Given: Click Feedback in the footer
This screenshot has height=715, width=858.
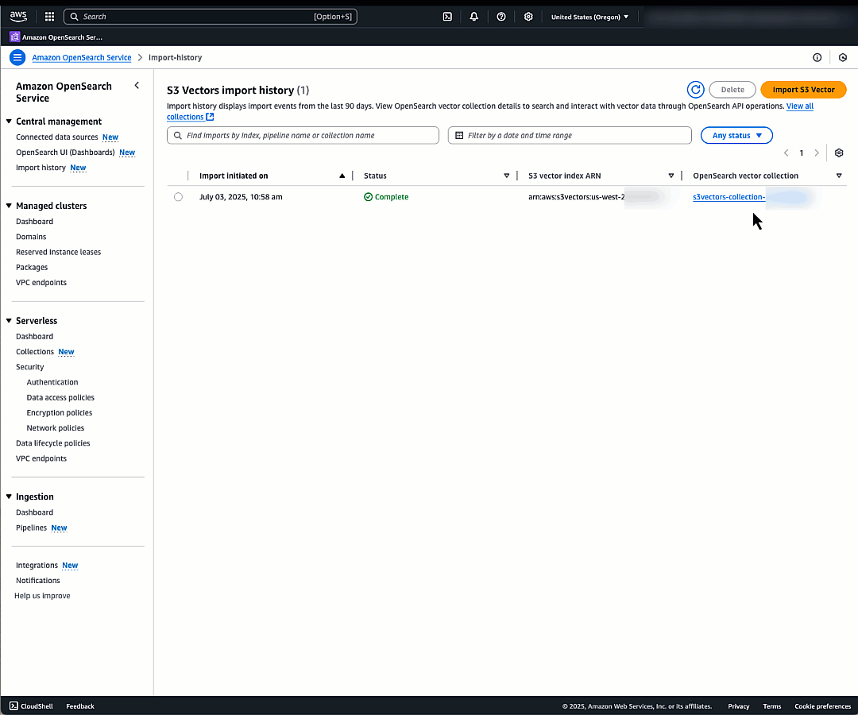Looking at the screenshot, I should click(80, 706).
